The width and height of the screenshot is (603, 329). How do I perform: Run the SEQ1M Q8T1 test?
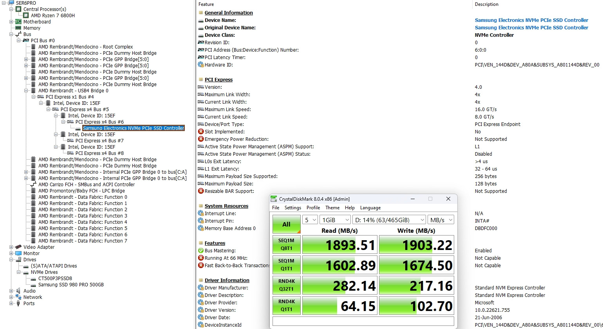coord(287,245)
